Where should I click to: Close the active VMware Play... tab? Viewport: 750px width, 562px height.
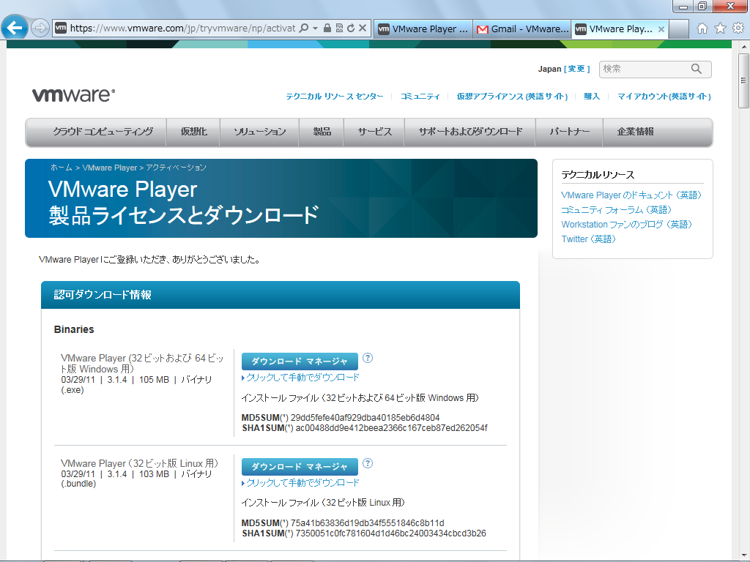(x=661, y=29)
